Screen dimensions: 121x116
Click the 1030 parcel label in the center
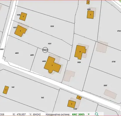(52, 26)
